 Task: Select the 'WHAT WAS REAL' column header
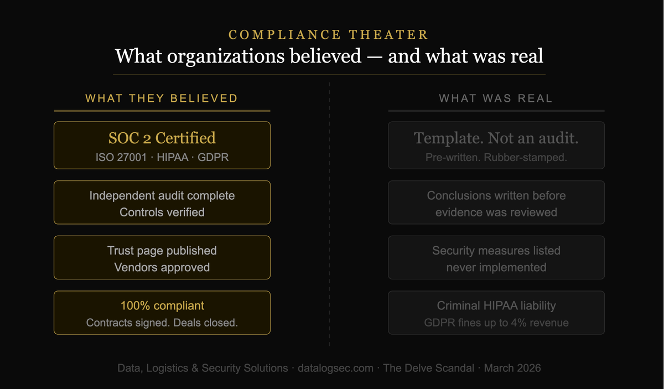(x=496, y=98)
